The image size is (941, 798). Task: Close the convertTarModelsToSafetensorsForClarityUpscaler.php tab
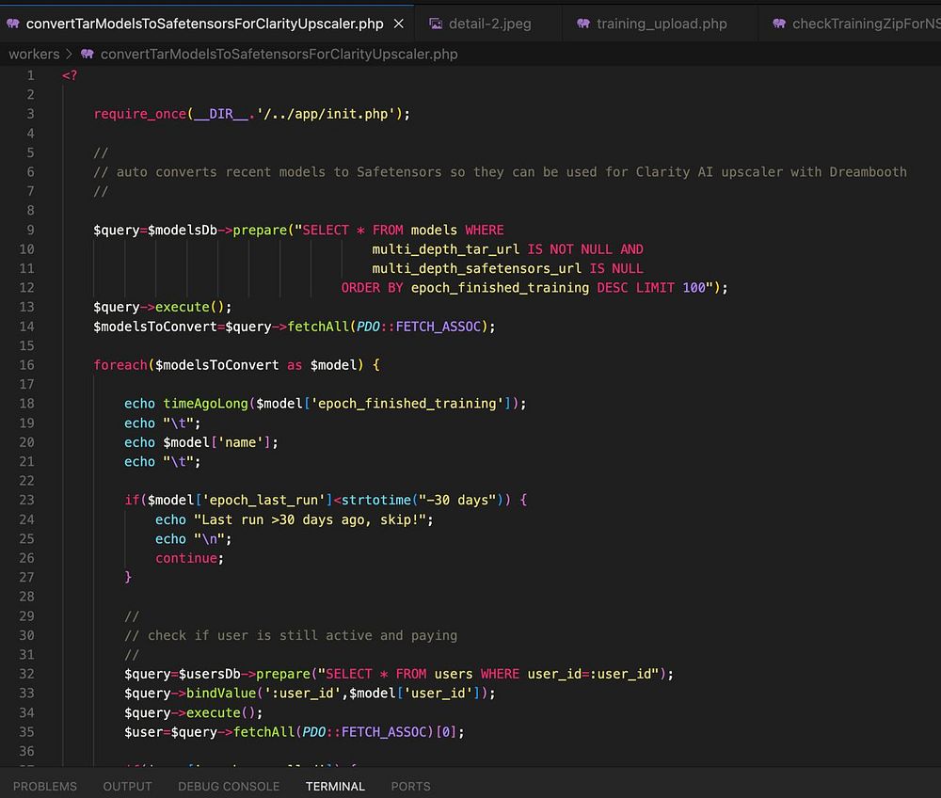click(x=399, y=24)
